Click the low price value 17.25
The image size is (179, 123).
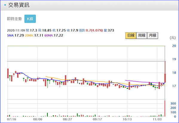61,30
